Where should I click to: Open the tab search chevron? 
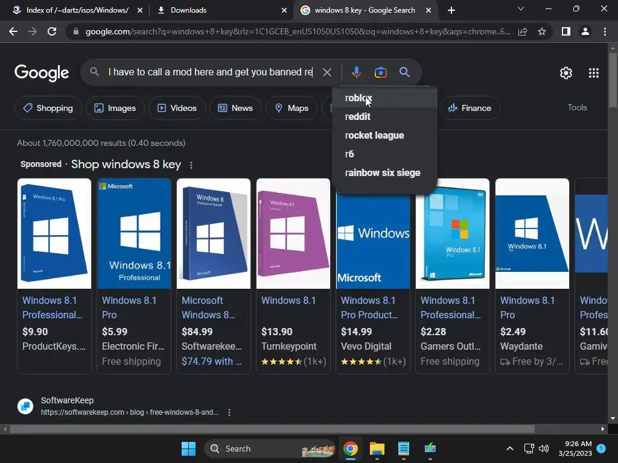[521, 8]
